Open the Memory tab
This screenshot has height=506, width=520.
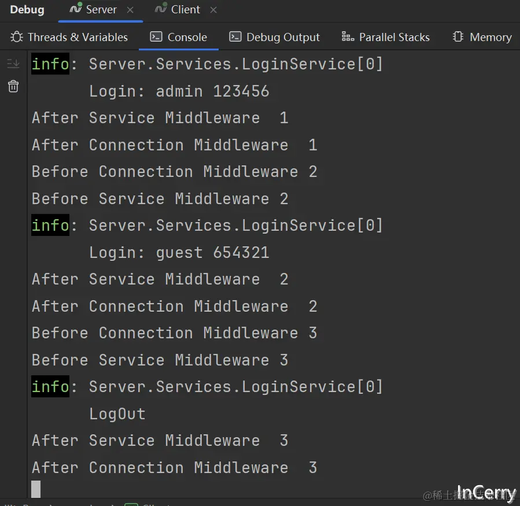pos(482,37)
